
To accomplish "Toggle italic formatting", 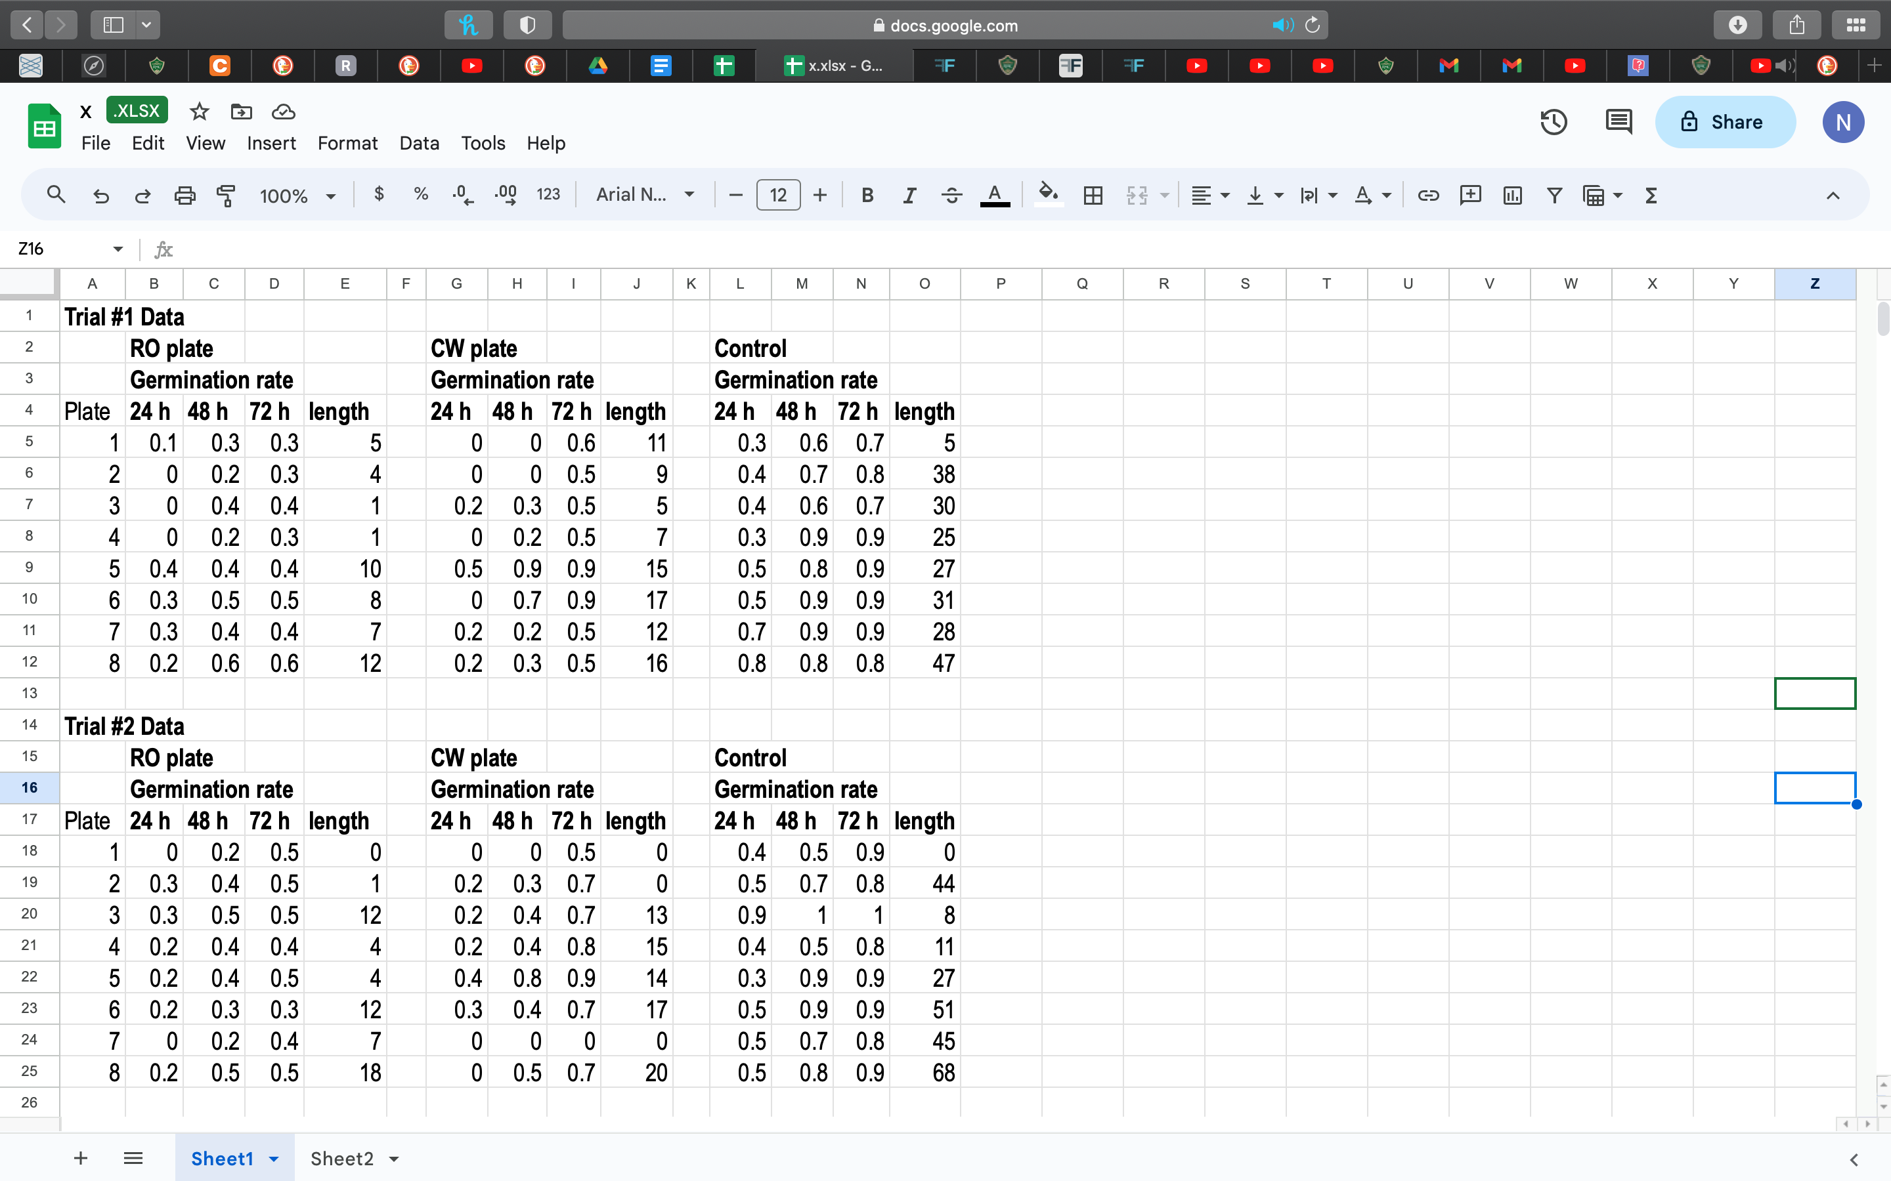I will [x=909, y=196].
